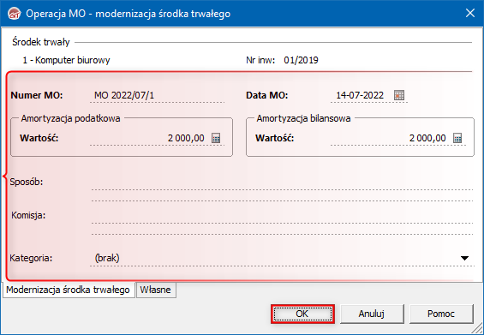Viewport: 484px width, 335px height.
Task: Open calculator for Amortyzacja bilansowa value
Action: (457, 138)
